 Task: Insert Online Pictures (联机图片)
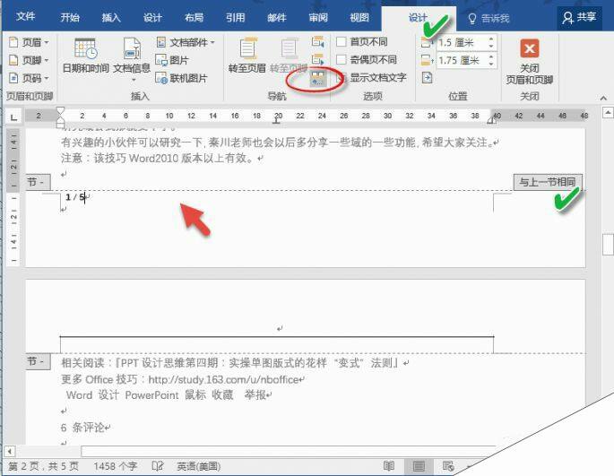pyautogui.click(x=181, y=78)
